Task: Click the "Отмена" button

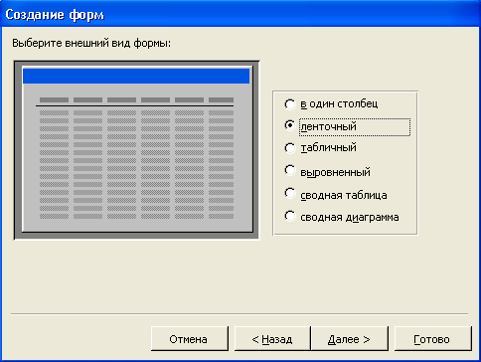Action: 190,339
